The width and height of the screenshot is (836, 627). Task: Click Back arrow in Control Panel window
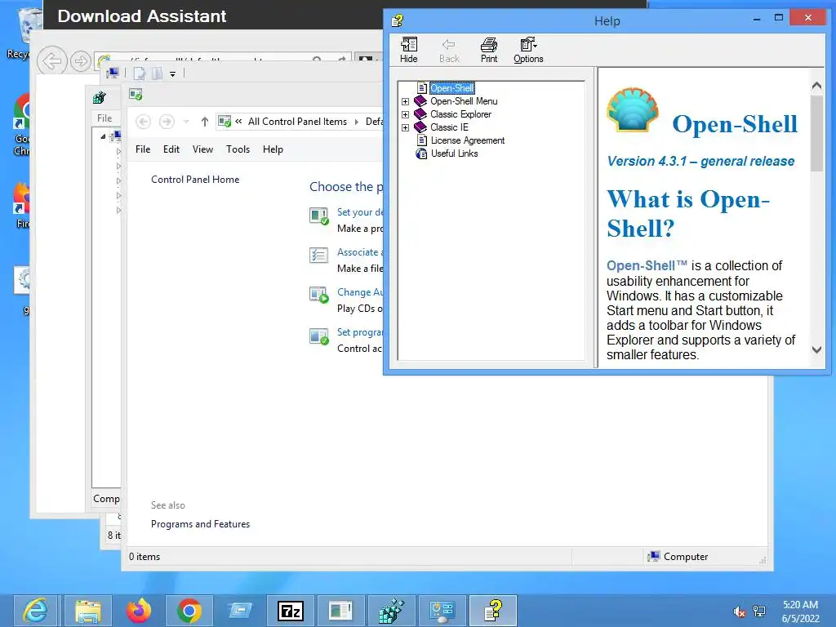pyautogui.click(x=143, y=122)
